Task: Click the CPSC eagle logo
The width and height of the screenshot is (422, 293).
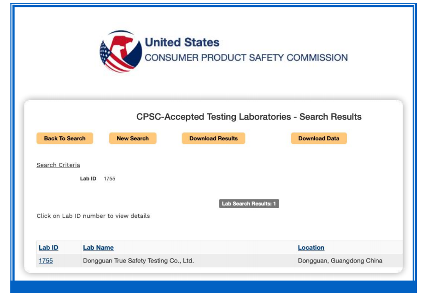Action: tap(120, 51)
